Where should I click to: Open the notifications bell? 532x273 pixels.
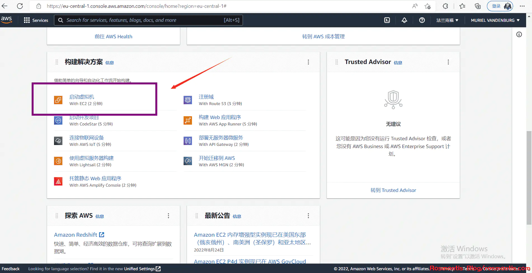coord(404,20)
